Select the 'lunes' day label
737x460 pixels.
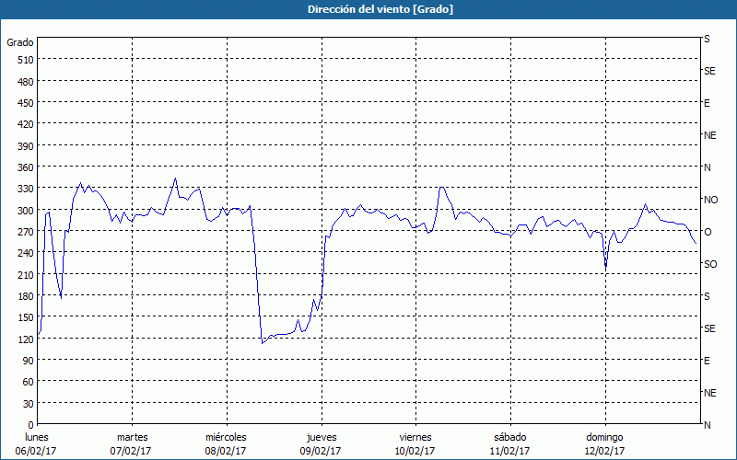37,437
